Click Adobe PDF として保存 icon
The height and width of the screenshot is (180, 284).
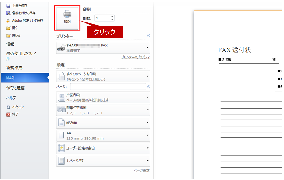click(x=8, y=21)
